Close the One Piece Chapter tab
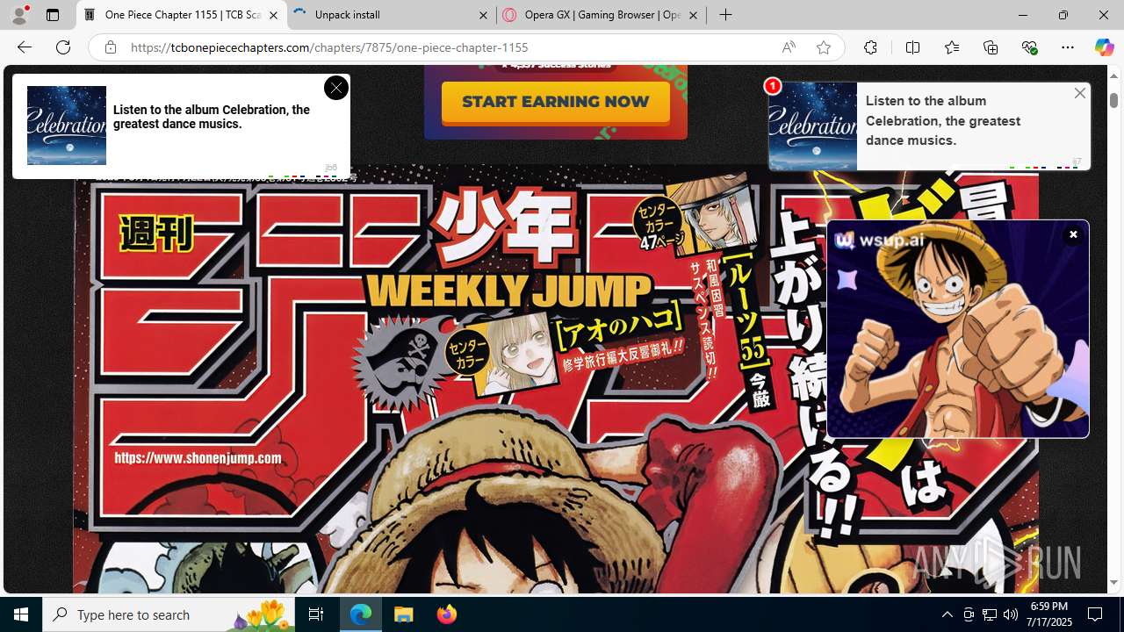 (x=273, y=15)
